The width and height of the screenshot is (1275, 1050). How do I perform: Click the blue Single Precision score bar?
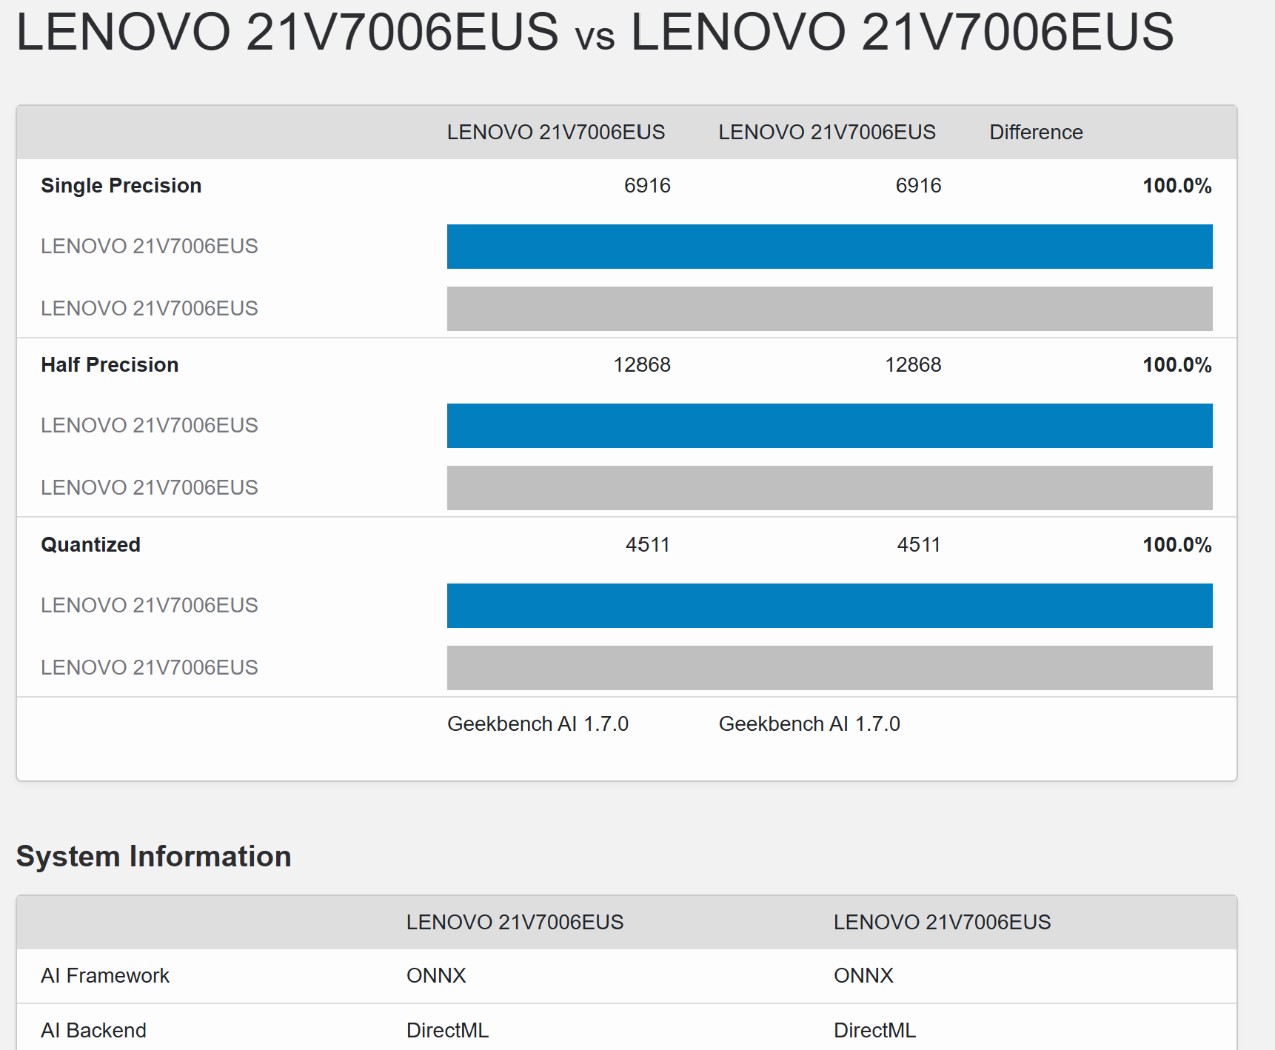point(830,247)
